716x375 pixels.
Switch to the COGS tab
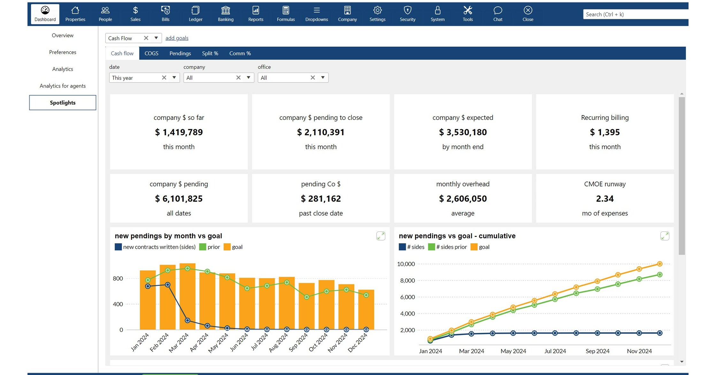151,53
